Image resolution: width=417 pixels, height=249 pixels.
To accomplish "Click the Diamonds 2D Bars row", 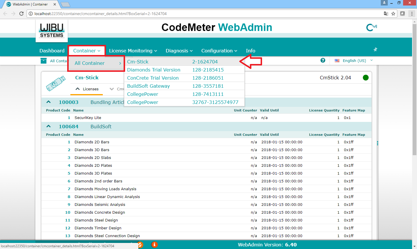I will (206, 142).
